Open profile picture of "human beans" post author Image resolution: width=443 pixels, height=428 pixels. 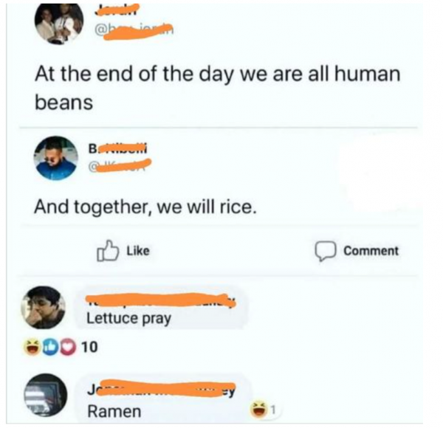pos(60,24)
